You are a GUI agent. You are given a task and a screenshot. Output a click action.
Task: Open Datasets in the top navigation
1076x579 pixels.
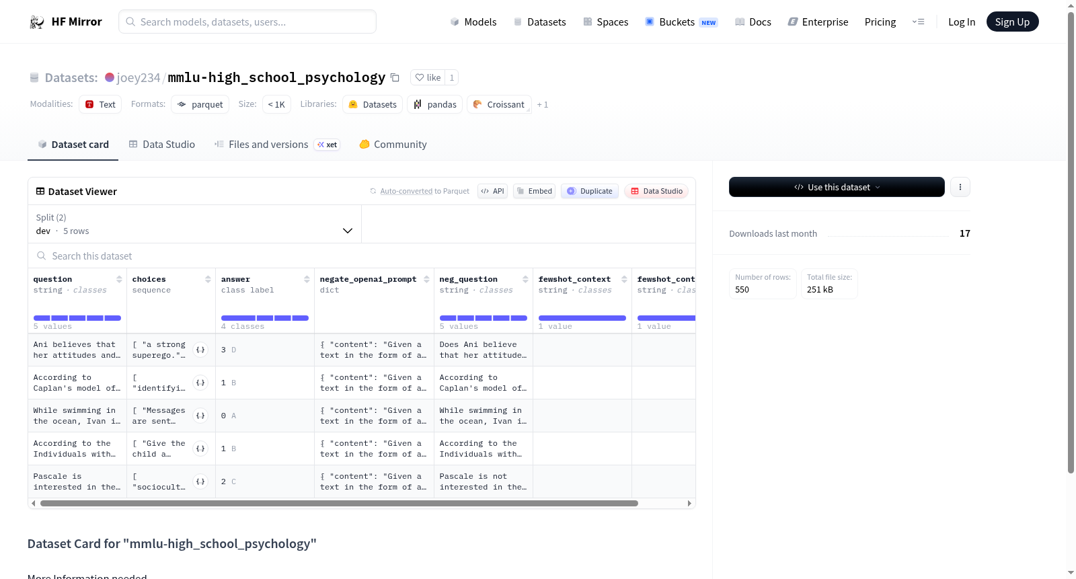coord(539,22)
